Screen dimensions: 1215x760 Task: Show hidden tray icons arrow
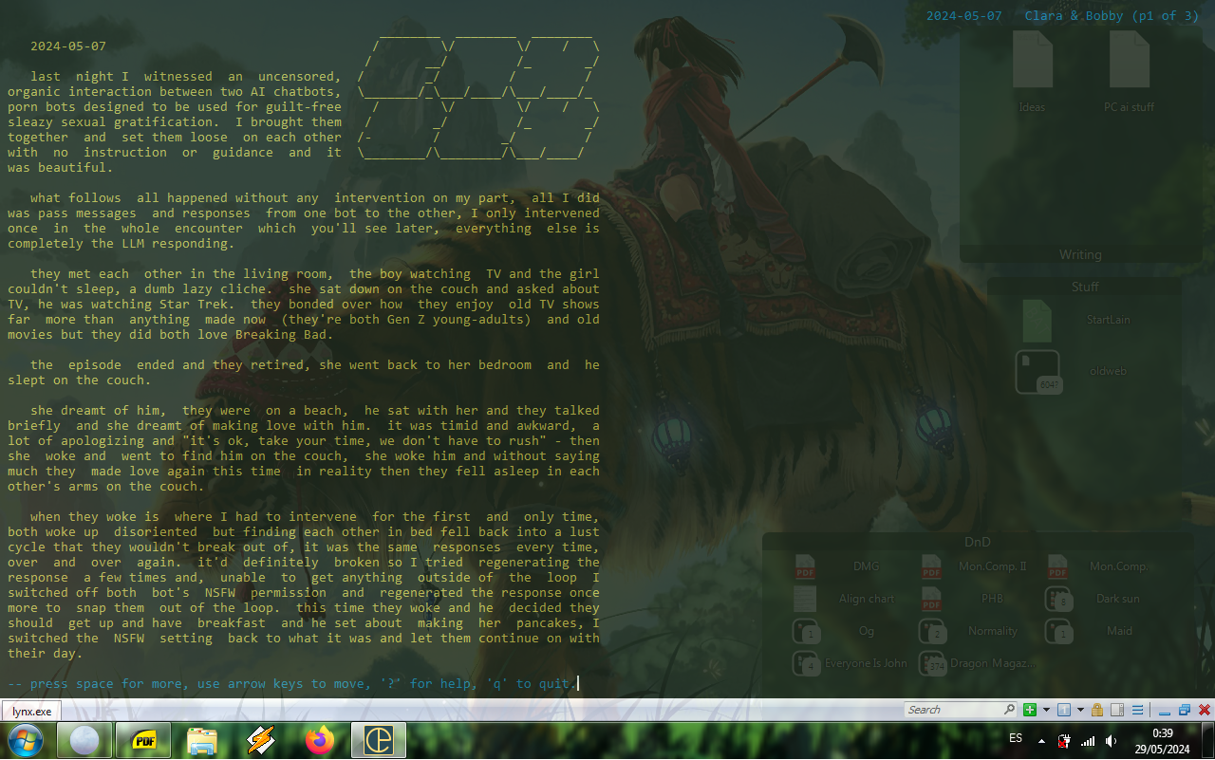[x=1042, y=740]
